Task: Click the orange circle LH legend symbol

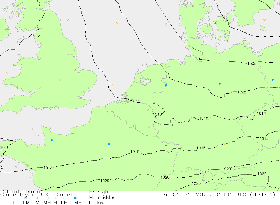Action: tap(65, 198)
